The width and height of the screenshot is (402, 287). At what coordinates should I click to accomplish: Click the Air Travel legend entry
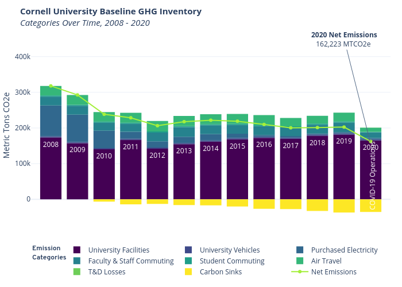click(327, 261)
